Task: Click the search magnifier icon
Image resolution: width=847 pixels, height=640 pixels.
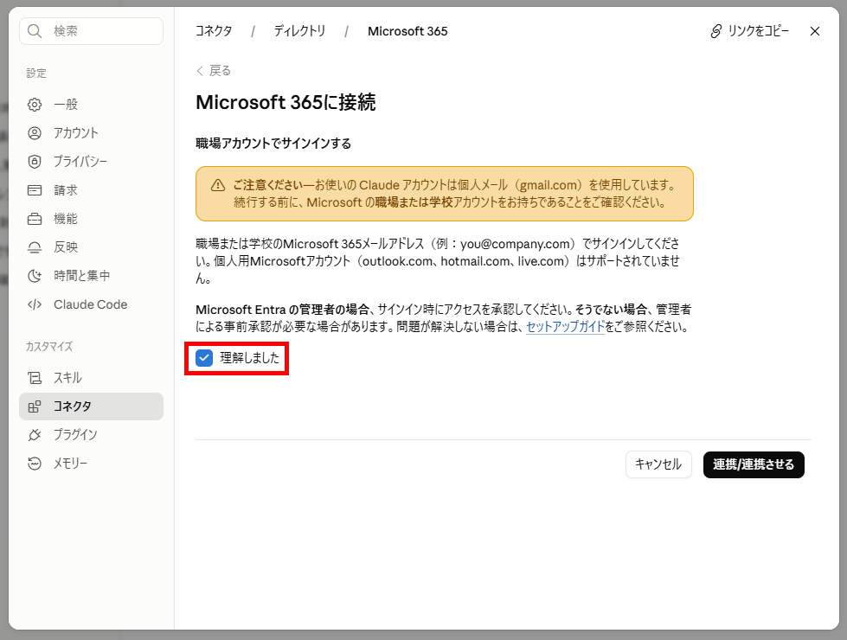Action: (35, 31)
